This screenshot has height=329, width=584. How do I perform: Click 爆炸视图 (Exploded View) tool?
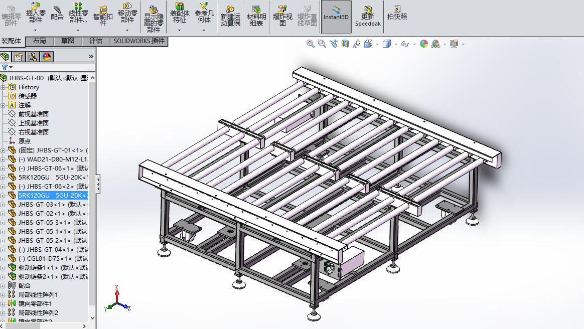pos(282,16)
